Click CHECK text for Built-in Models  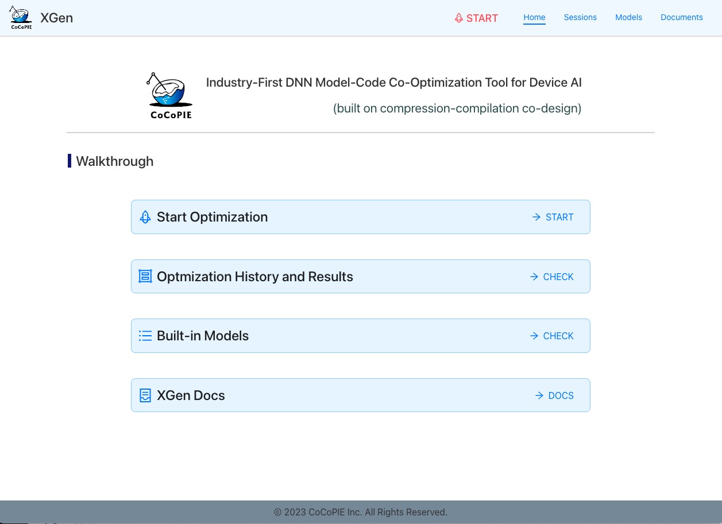coord(558,336)
